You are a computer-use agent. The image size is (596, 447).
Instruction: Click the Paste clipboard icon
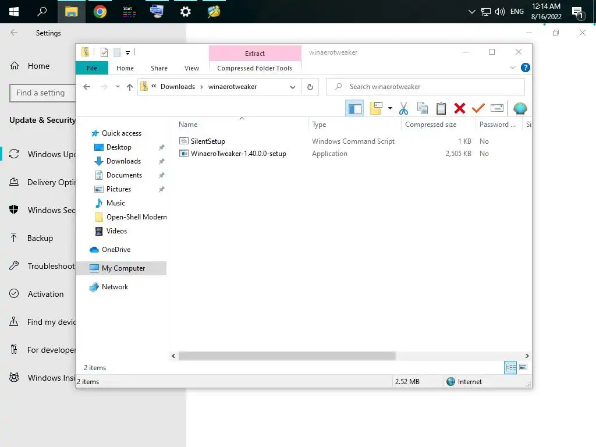coord(441,108)
